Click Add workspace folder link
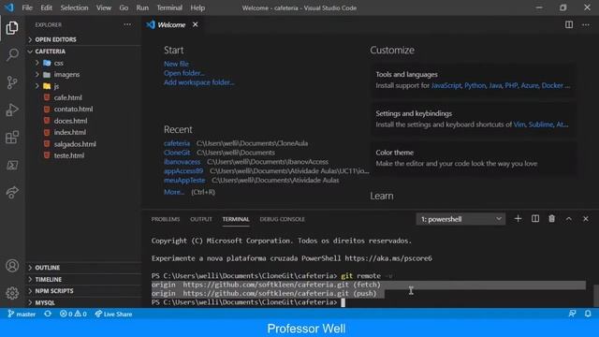Screen dimensions: 599x337 [199, 82]
